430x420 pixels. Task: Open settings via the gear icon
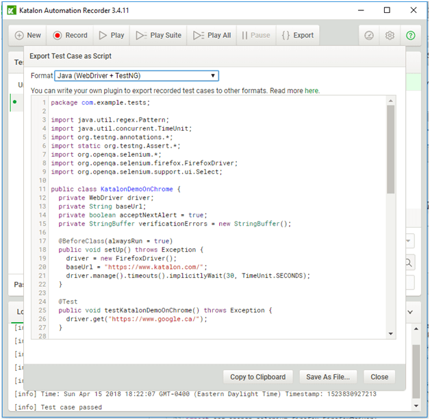tap(390, 36)
